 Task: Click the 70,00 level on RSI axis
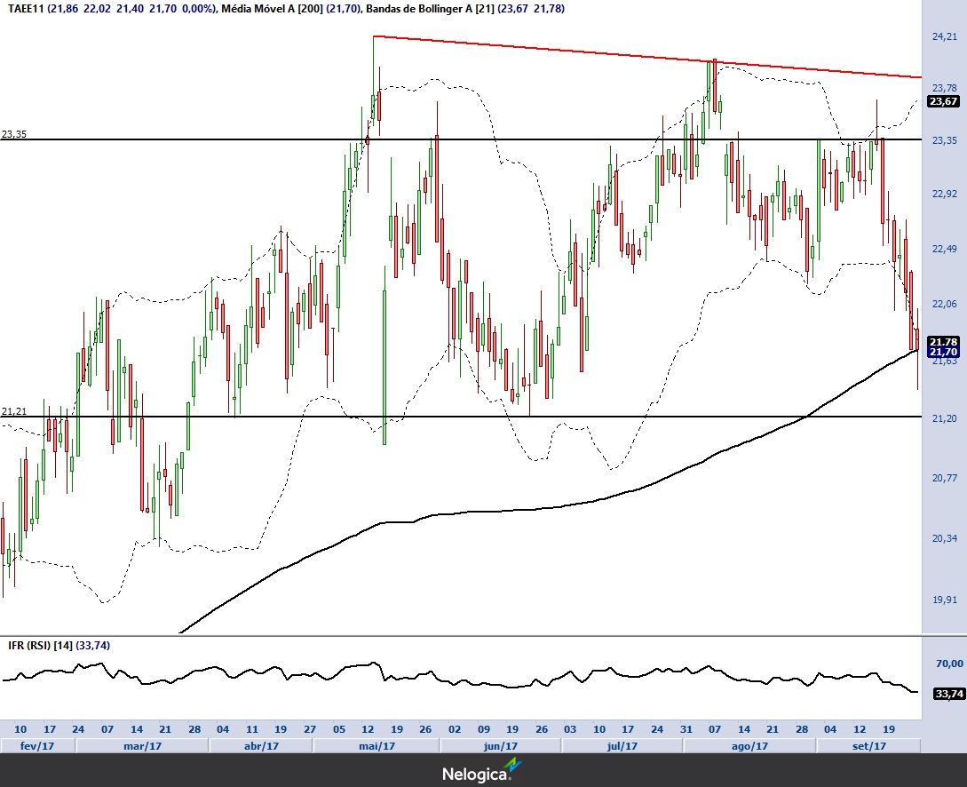(x=947, y=664)
